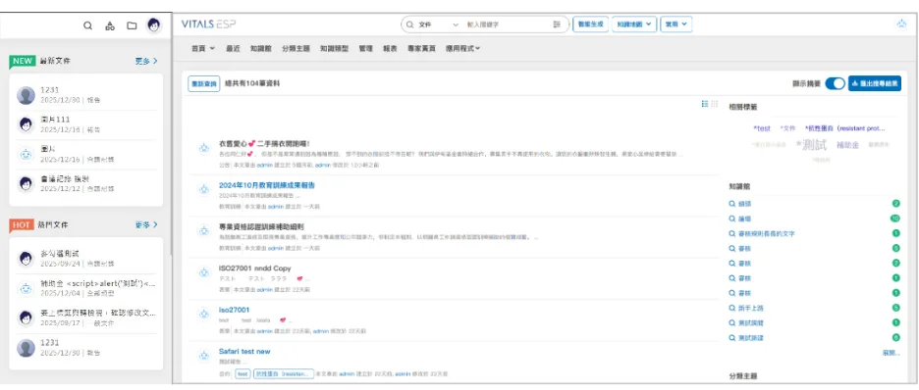Open the folder icon in left panel header
919x390 pixels.
[x=132, y=25]
